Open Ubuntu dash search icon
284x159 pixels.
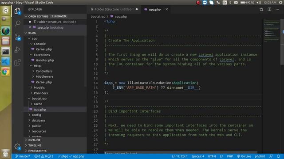click(6, 11)
